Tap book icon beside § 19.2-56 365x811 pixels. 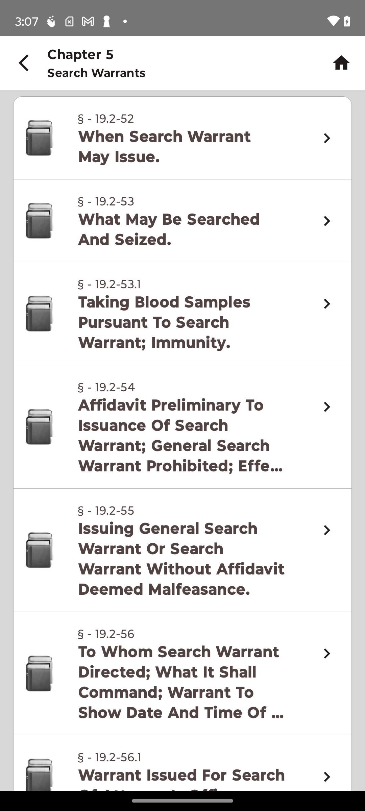click(39, 673)
